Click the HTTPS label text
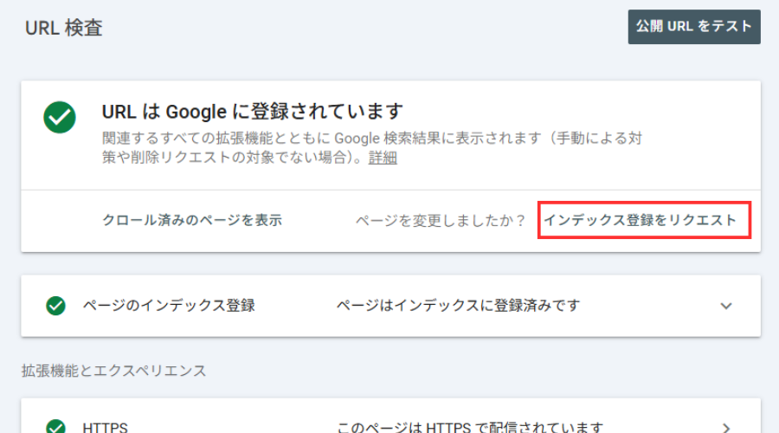 106,427
